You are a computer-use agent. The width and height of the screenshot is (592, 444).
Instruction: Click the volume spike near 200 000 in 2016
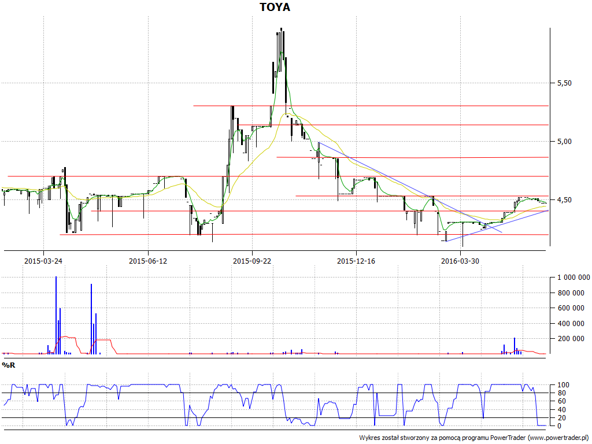[x=514, y=346]
